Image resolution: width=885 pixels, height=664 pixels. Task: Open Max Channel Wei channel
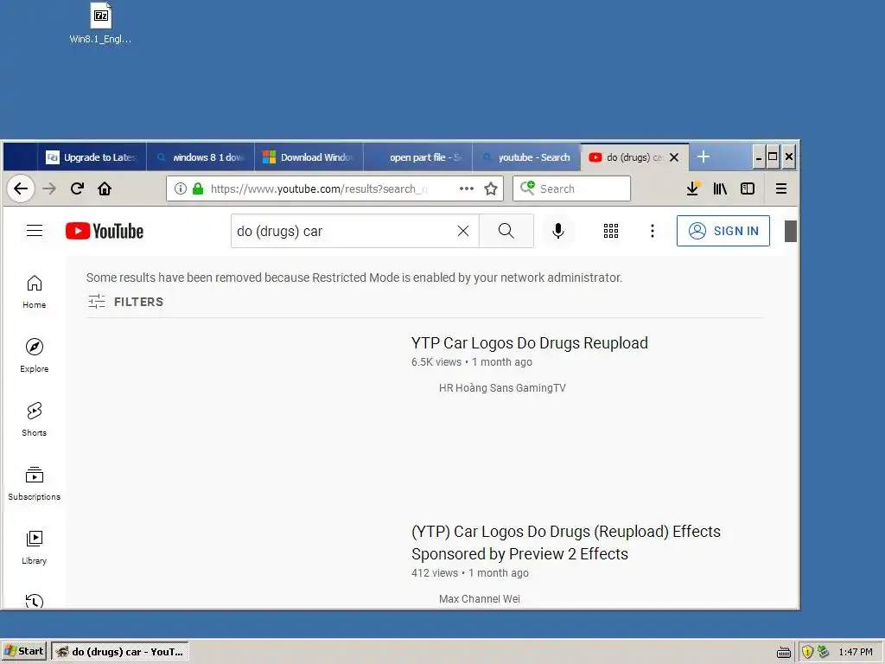pyautogui.click(x=479, y=598)
